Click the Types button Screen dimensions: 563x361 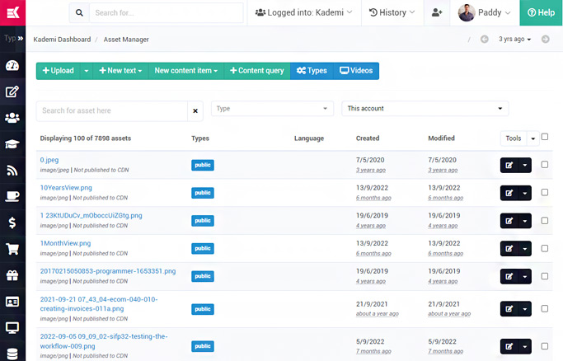[x=312, y=71]
